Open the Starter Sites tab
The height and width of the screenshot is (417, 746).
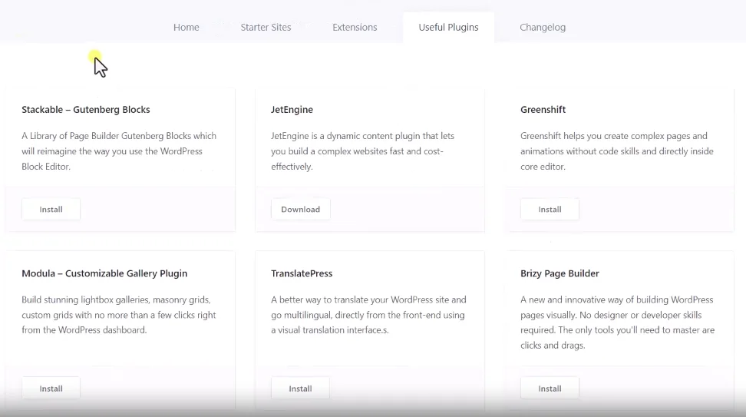tap(266, 28)
